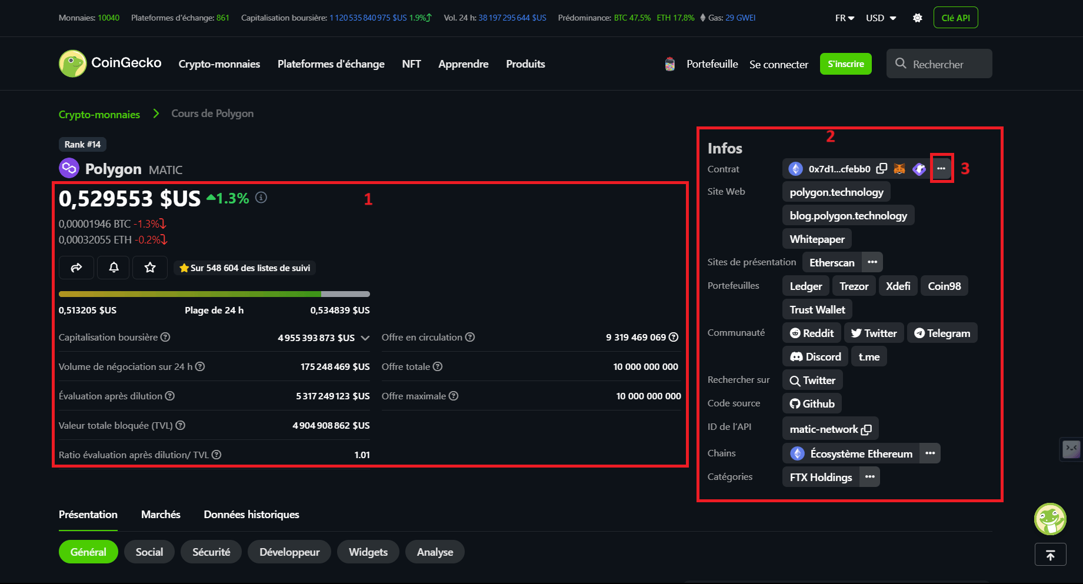Switch to the Marchés tab
Screen dimensions: 1083x584
pos(161,515)
